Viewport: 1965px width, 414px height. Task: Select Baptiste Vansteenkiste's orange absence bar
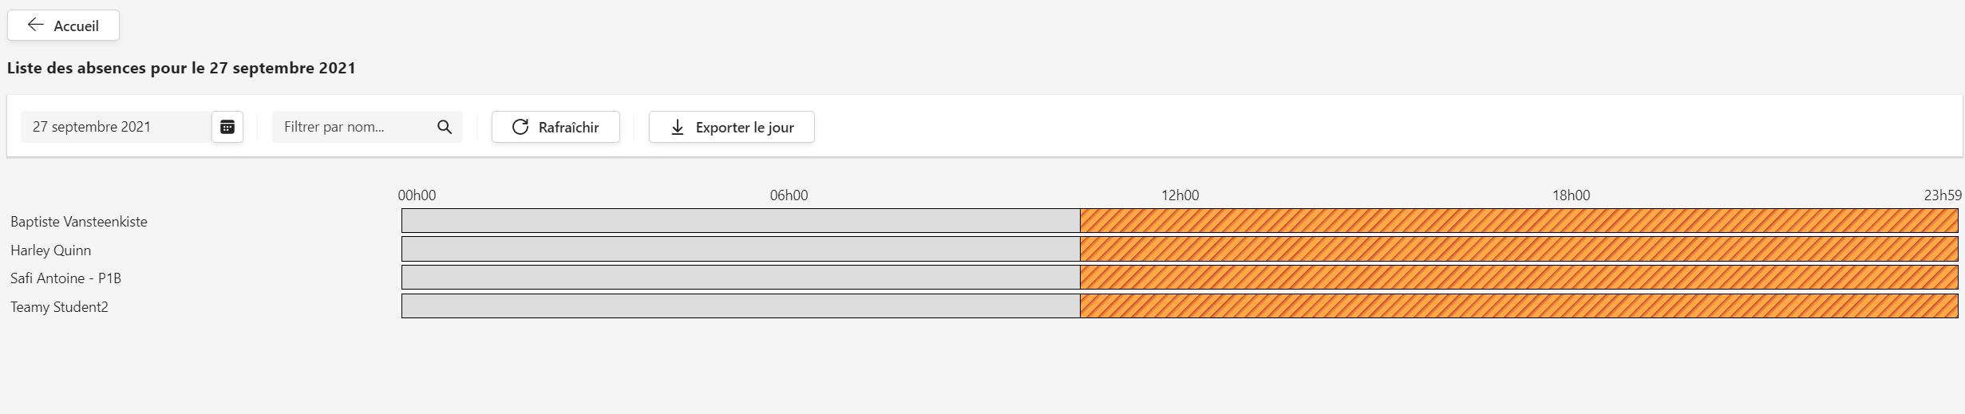1519,221
